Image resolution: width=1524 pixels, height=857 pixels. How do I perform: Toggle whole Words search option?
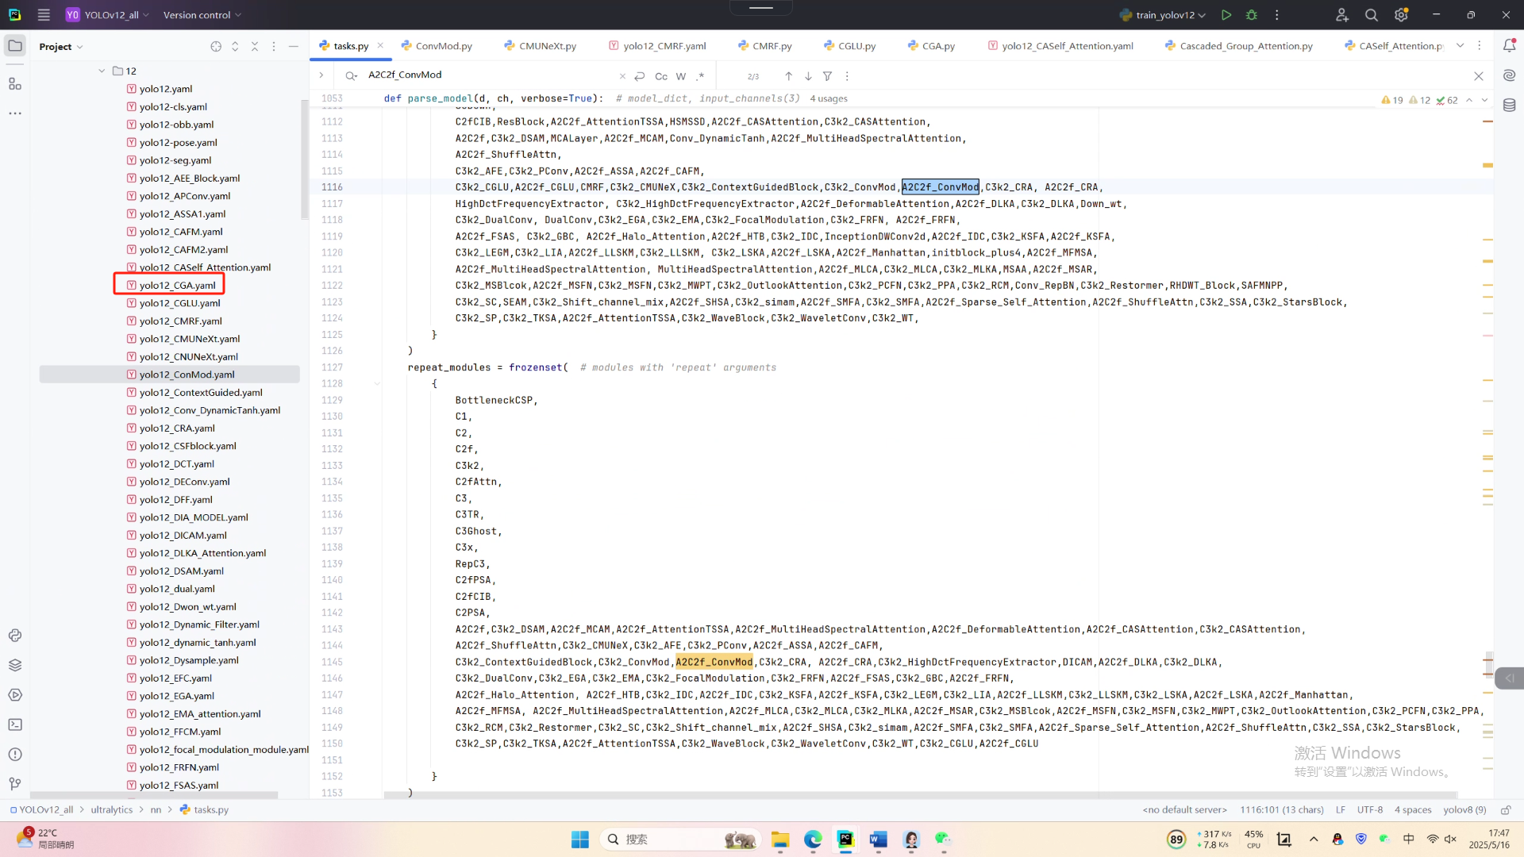[x=681, y=76]
